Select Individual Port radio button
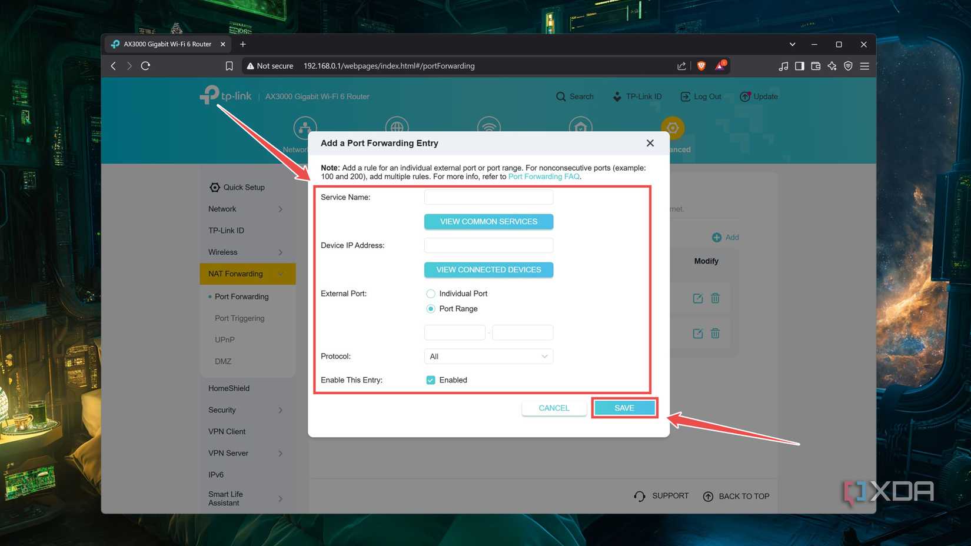Viewport: 971px width, 546px height. click(431, 294)
